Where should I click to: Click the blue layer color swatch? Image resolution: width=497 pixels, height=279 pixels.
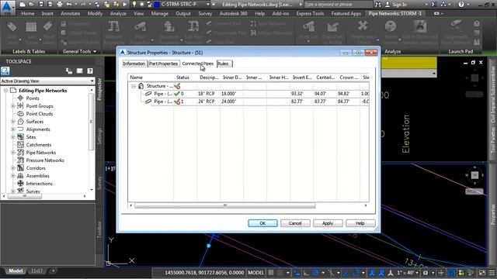157,5
